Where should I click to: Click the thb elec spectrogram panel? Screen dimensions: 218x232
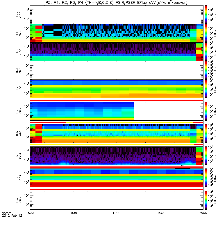[x=117, y=33]
